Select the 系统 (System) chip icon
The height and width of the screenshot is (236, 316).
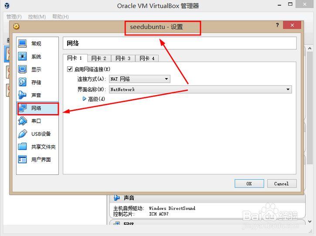pos(22,56)
